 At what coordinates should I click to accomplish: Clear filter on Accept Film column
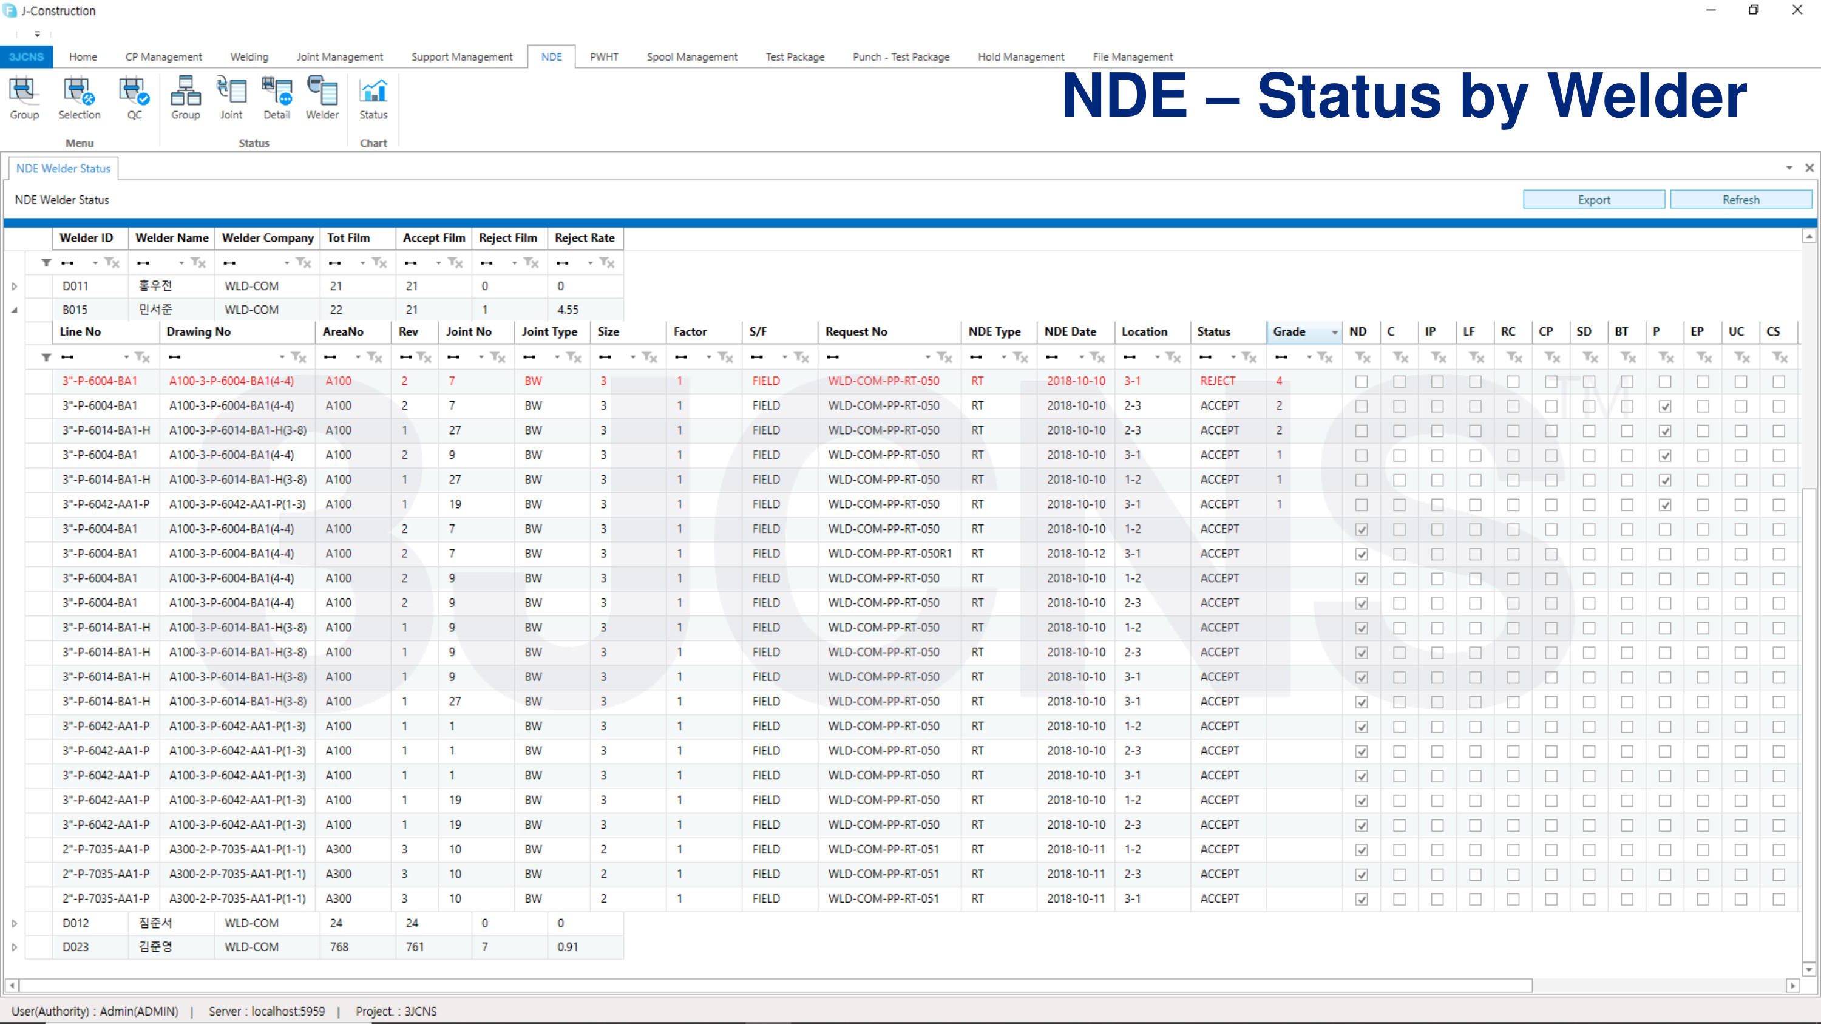(455, 263)
